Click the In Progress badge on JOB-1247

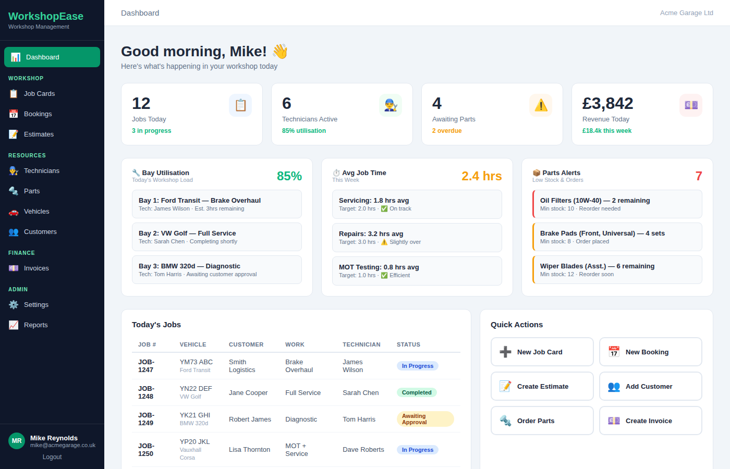click(x=417, y=365)
